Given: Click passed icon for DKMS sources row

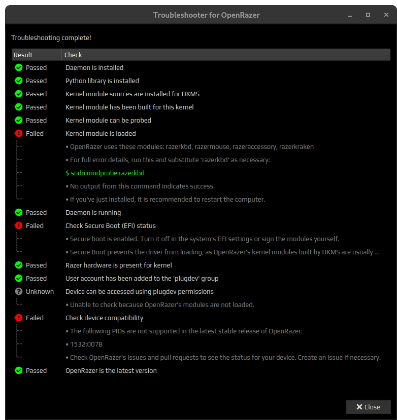Looking at the screenshot, I should pyautogui.click(x=19, y=94).
